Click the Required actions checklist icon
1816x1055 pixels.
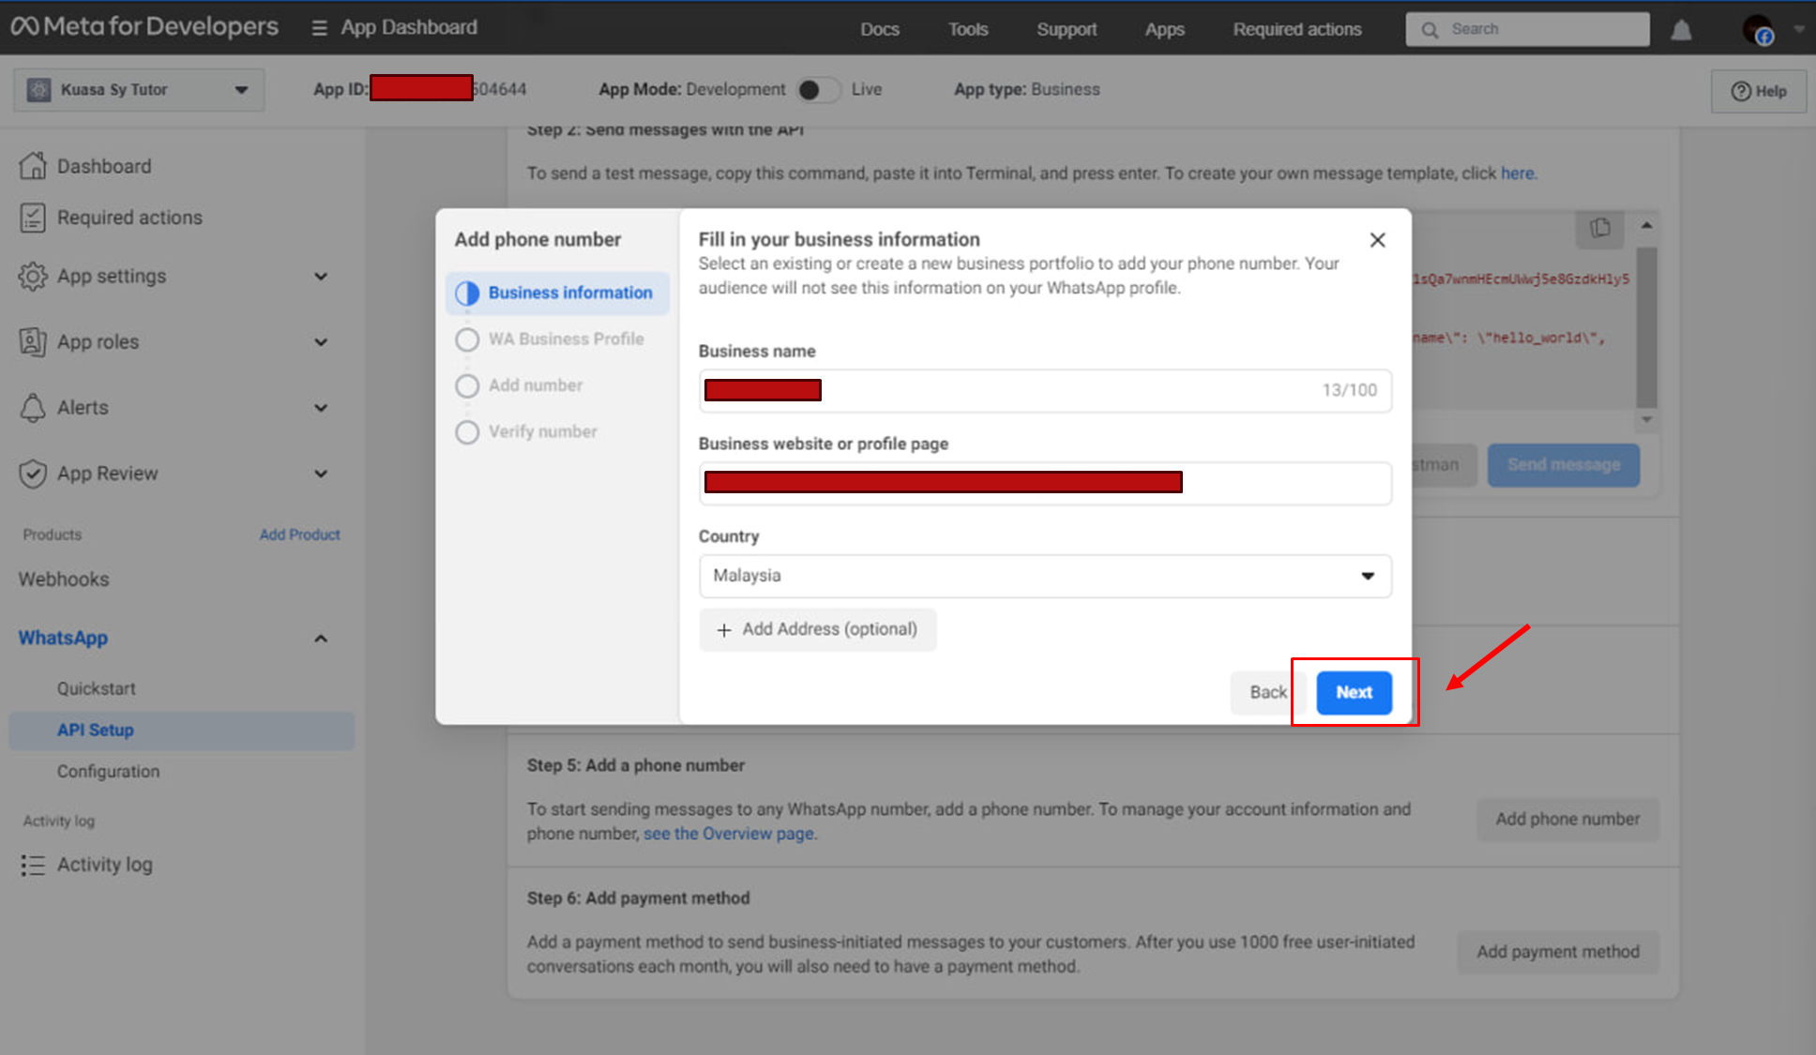point(33,218)
